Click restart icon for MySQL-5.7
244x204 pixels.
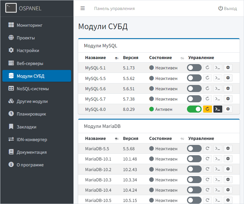[x=208, y=99]
